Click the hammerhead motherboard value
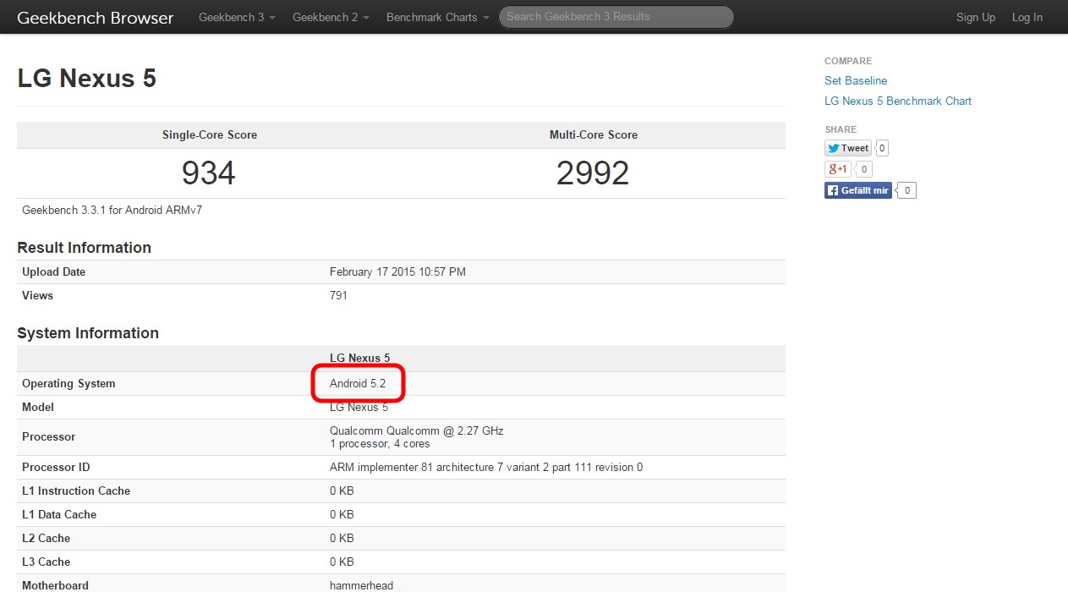Screen dimensions: 1068x592 361,585
